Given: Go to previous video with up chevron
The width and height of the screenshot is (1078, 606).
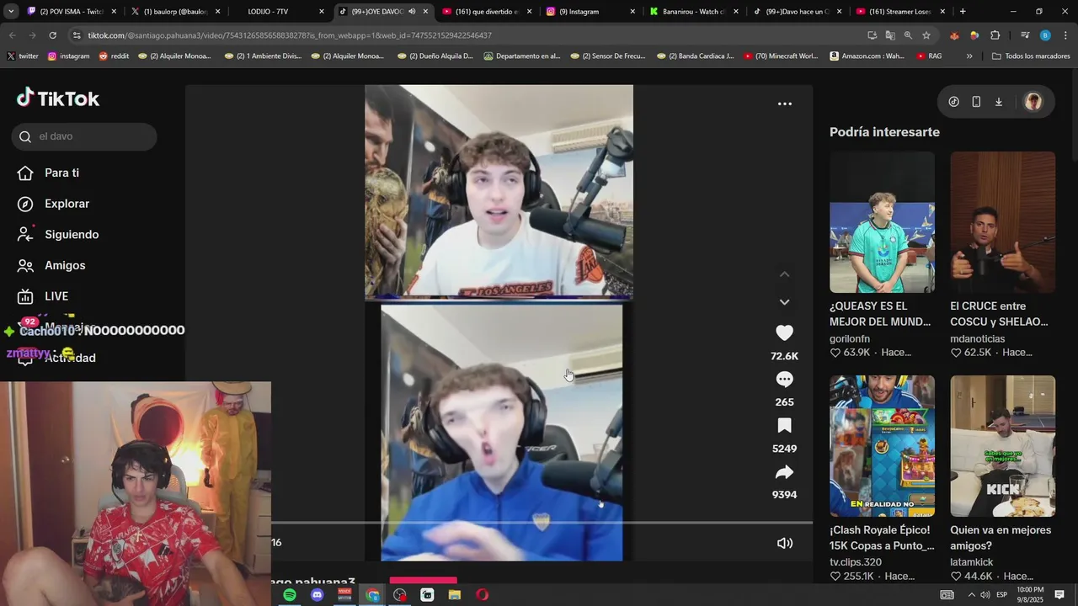Looking at the screenshot, I should click(x=784, y=274).
